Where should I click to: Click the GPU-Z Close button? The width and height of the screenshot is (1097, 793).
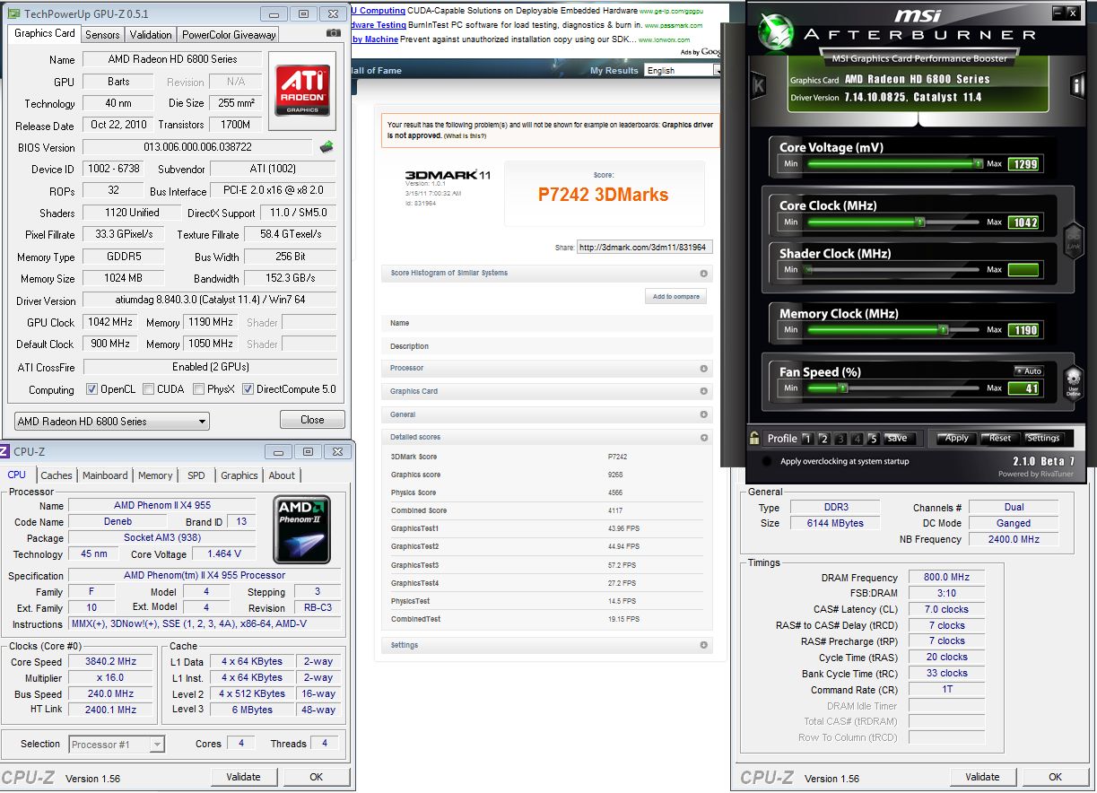pos(312,419)
